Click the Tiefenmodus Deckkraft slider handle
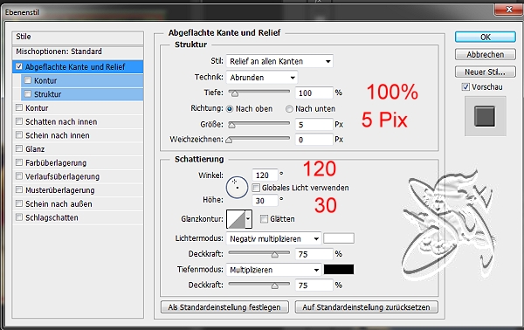The width and height of the screenshot is (524, 330). pos(275,285)
